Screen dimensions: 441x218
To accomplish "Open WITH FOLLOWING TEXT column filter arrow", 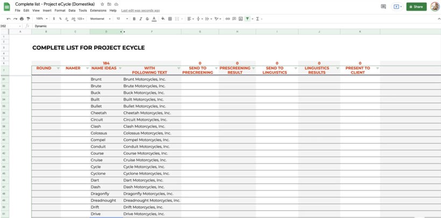I will point(179,68).
